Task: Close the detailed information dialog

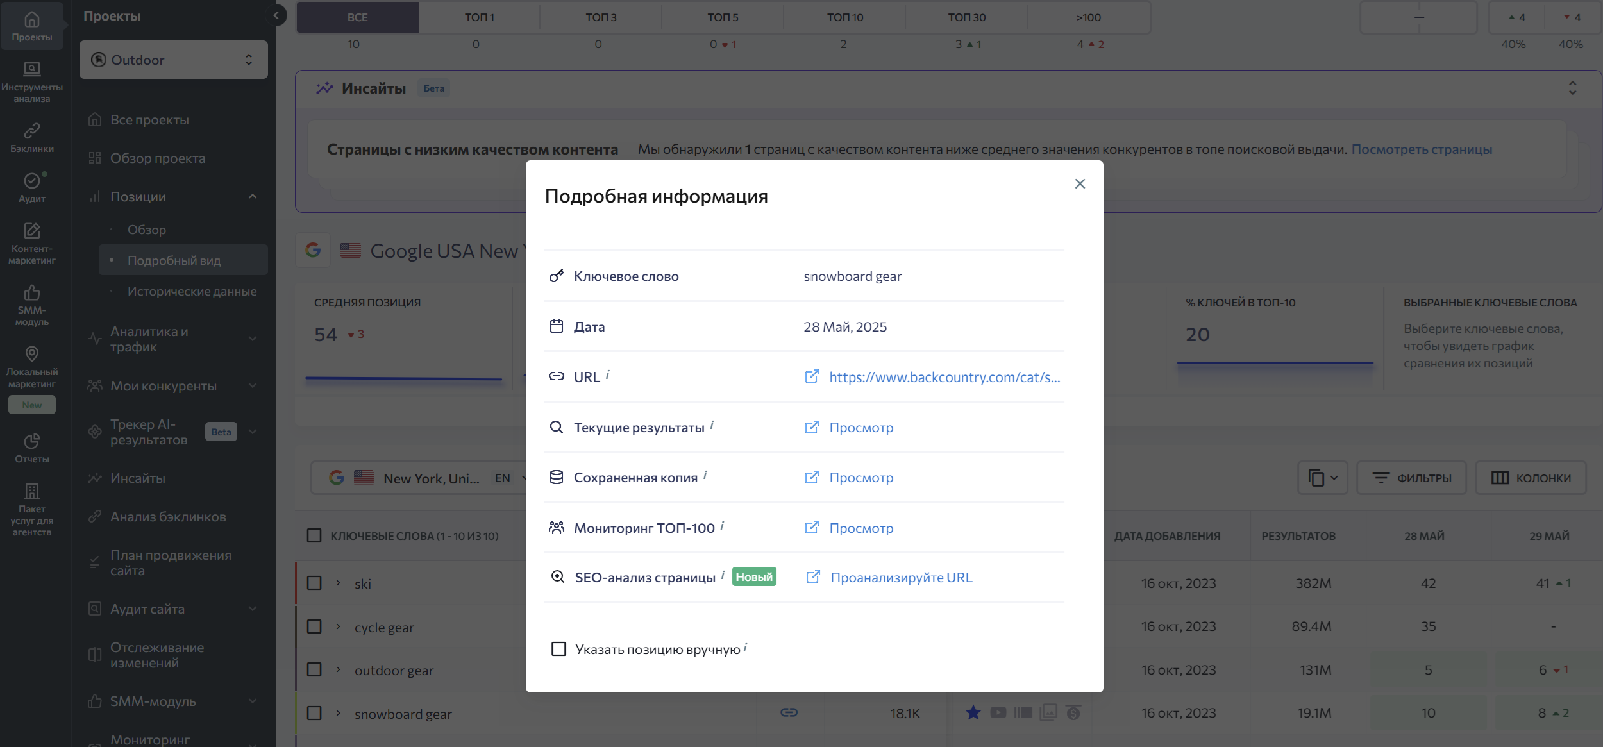Action: click(1080, 184)
